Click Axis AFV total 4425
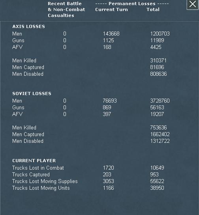The height and width of the screenshot is (215, 199). (x=156, y=47)
